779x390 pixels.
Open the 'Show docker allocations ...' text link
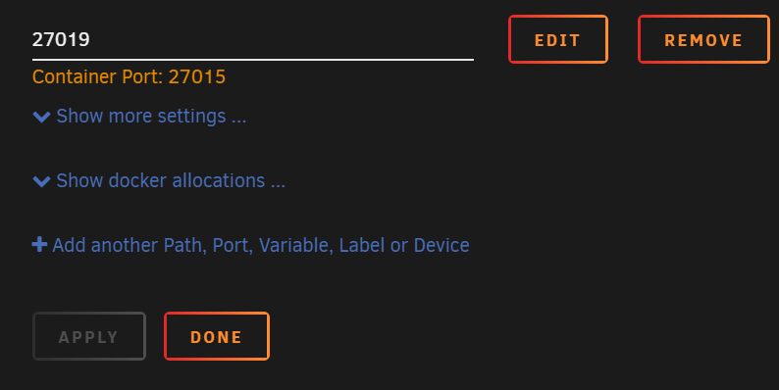[x=171, y=180]
